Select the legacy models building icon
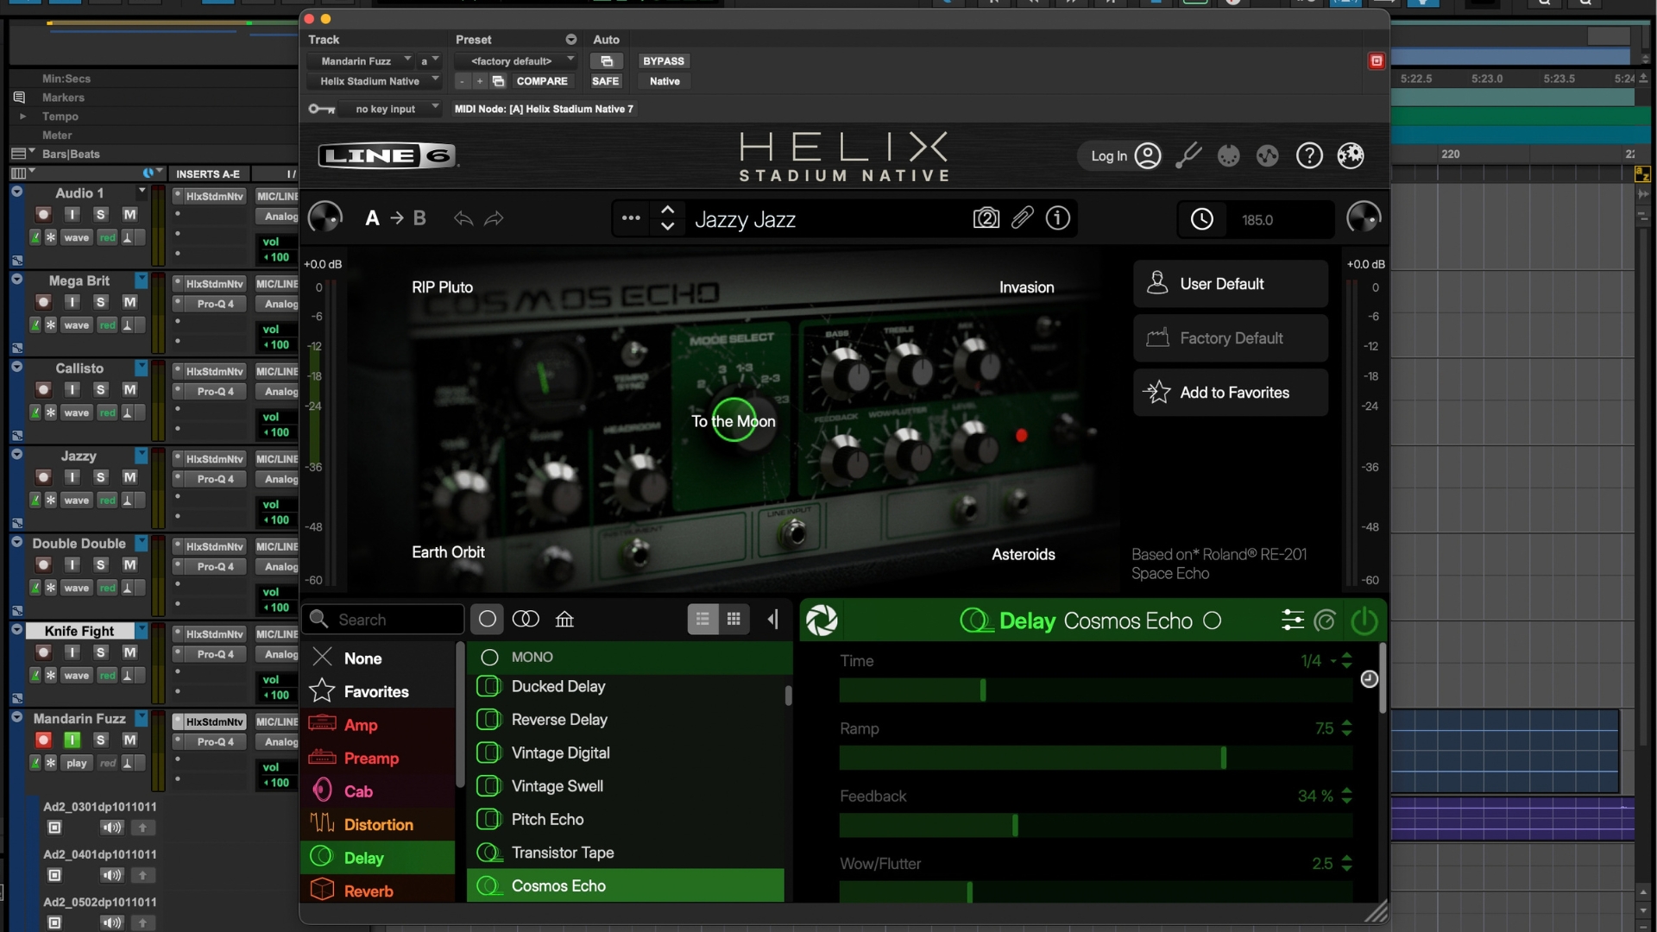1657x932 pixels. [x=564, y=620]
